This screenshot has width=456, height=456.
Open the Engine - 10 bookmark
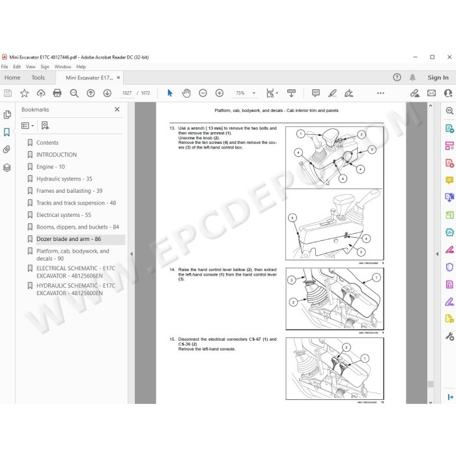tap(51, 167)
